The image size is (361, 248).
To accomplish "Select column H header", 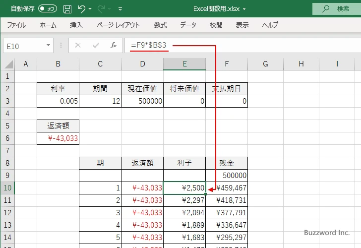I will click(301, 64).
